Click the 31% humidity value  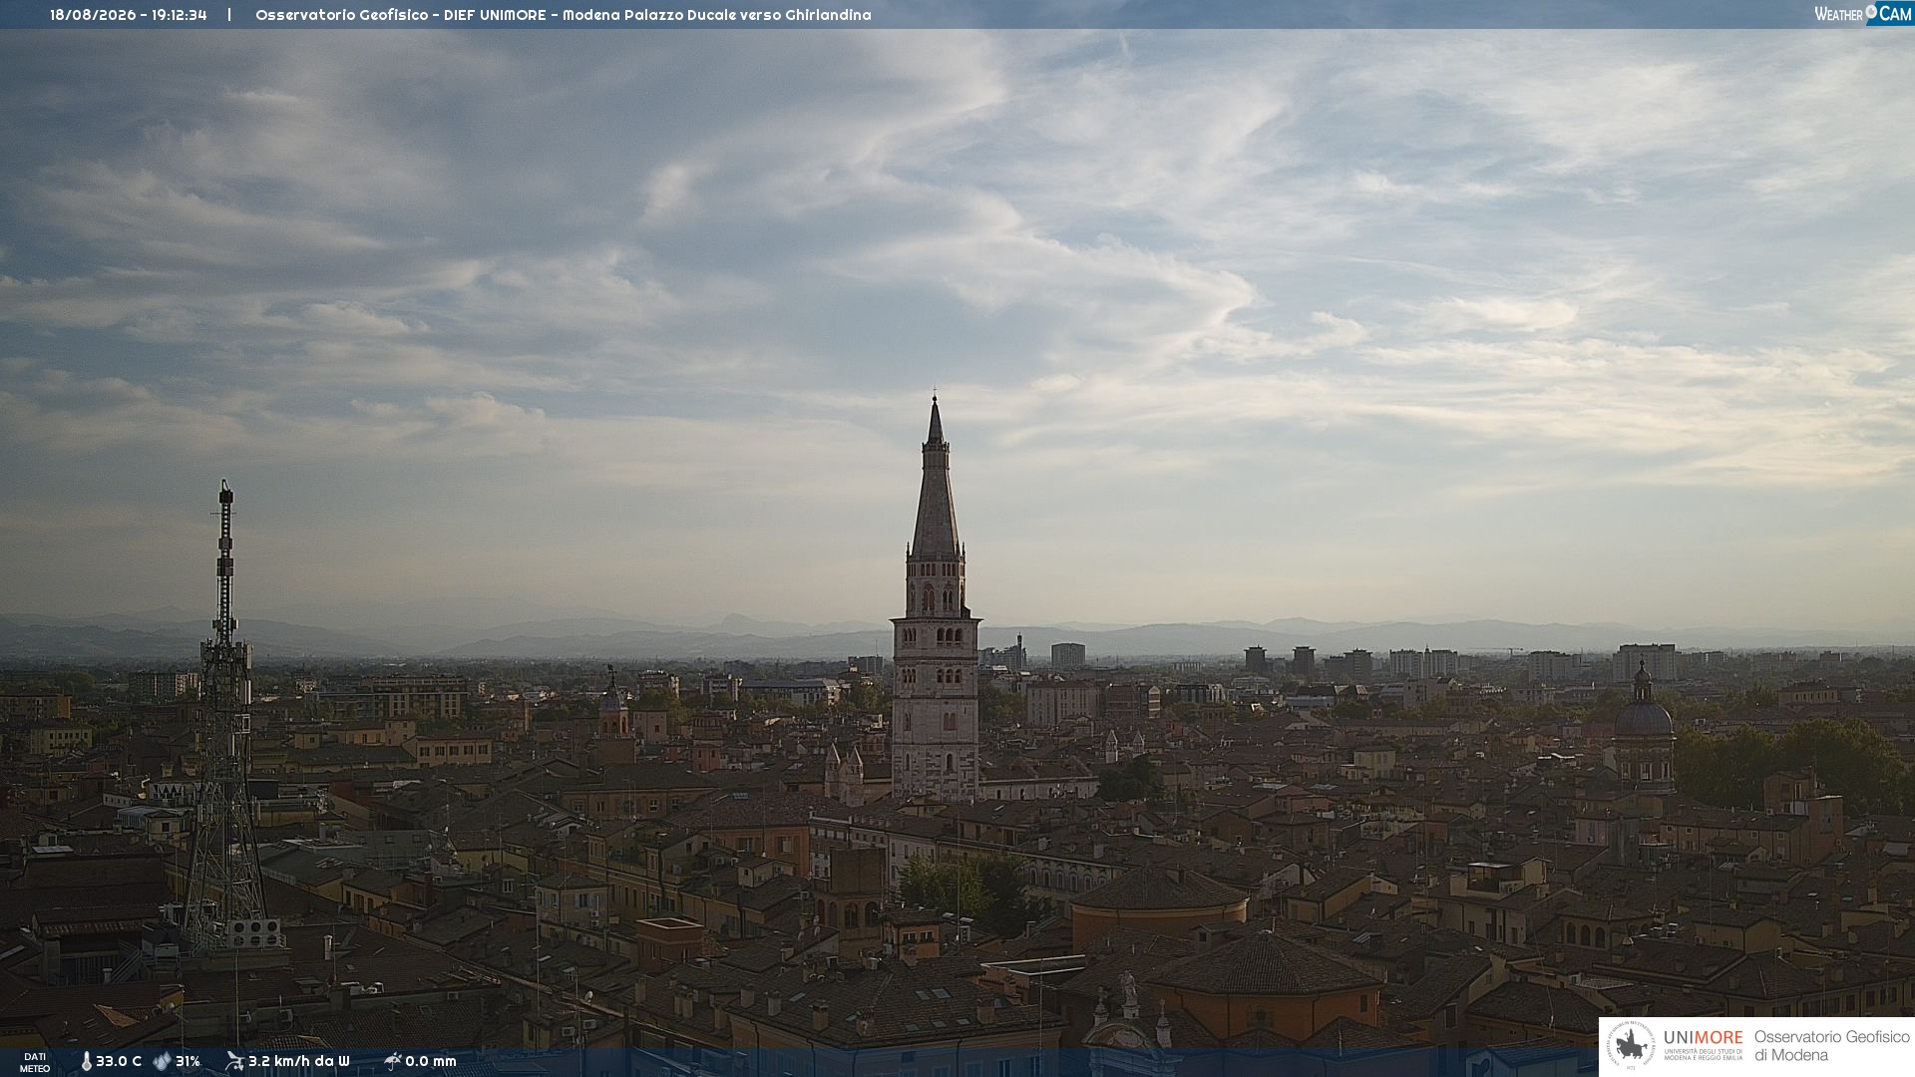pyautogui.click(x=188, y=1061)
